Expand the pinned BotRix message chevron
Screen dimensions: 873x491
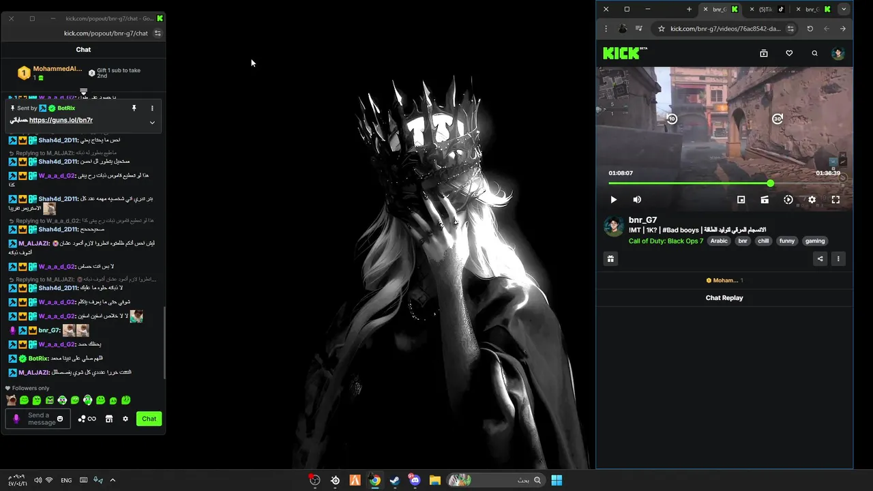point(152,123)
